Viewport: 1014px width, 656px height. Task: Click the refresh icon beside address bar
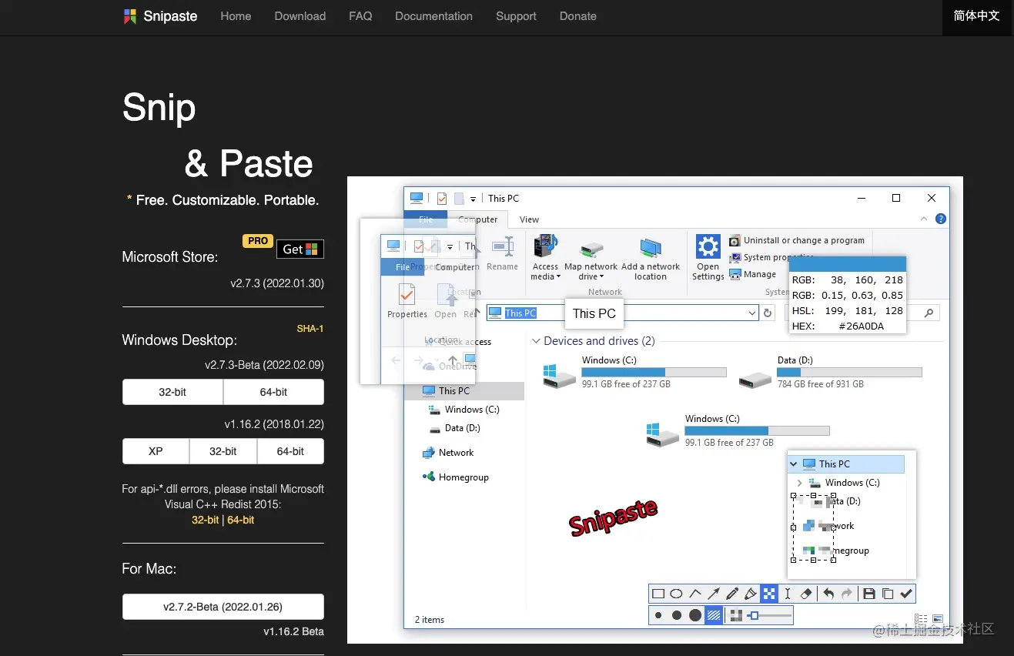(x=768, y=313)
